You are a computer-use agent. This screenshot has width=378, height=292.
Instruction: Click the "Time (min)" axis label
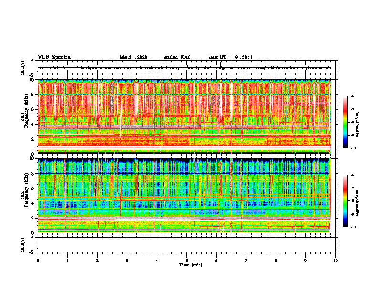point(191,265)
